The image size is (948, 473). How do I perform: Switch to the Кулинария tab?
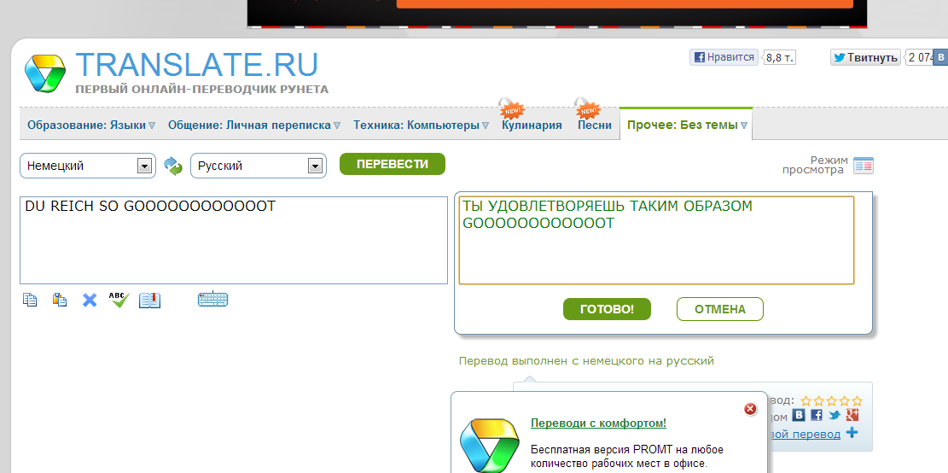coord(532,126)
